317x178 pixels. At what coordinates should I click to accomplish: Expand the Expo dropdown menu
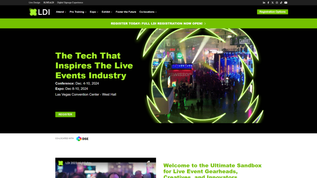(94, 12)
